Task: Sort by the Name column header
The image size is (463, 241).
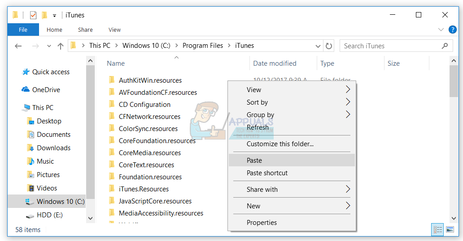Action: 116,63
